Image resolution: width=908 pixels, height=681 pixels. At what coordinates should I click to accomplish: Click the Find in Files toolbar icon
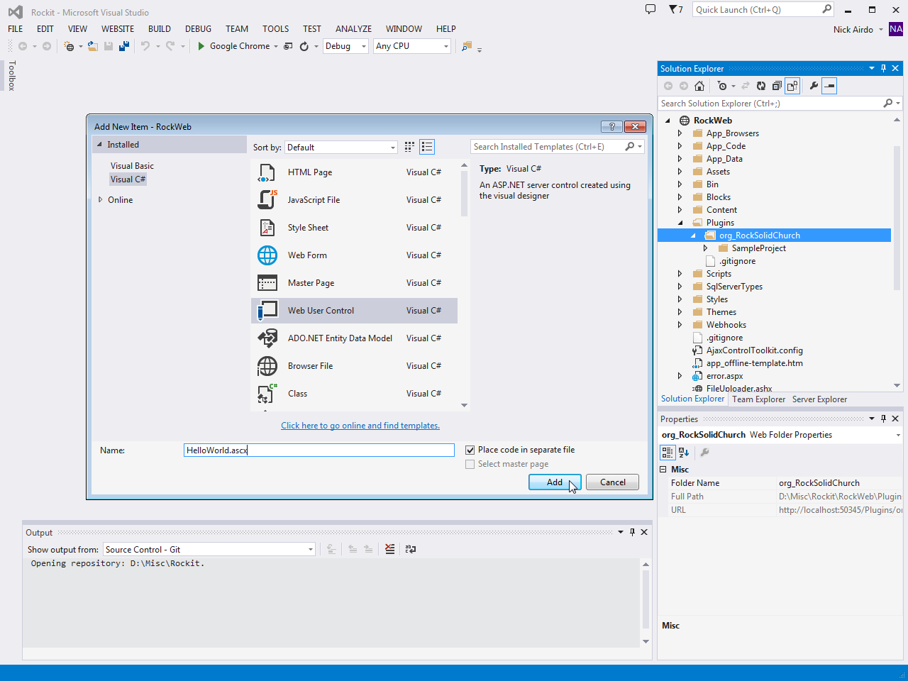tap(466, 46)
